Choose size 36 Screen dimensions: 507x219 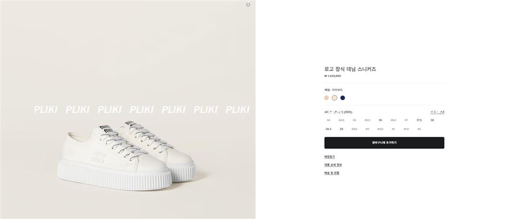point(380,120)
